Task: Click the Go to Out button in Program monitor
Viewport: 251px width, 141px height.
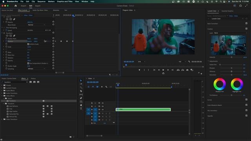Action: pos(173,70)
